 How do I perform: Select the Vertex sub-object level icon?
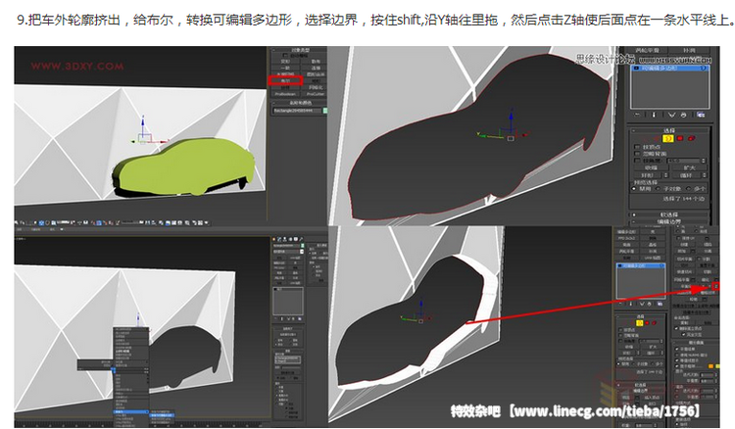pos(647,138)
